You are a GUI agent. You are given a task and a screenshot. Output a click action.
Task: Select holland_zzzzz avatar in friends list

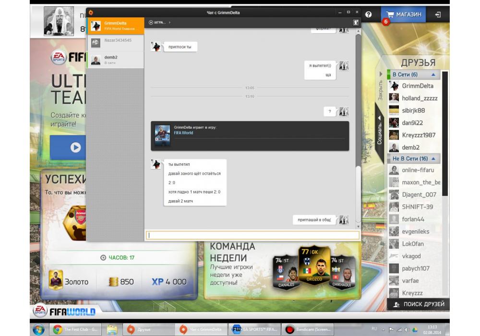click(x=394, y=98)
